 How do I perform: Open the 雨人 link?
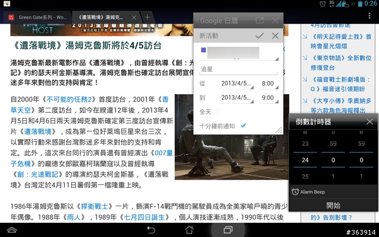[x=73, y=217]
